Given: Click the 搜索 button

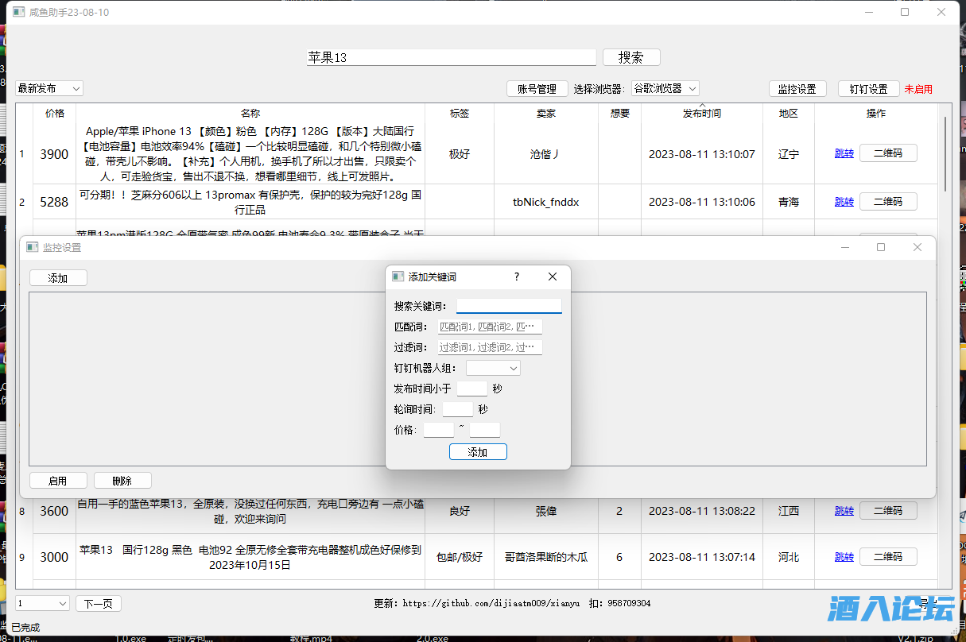Looking at the screenshot, I should pos(630,56).
